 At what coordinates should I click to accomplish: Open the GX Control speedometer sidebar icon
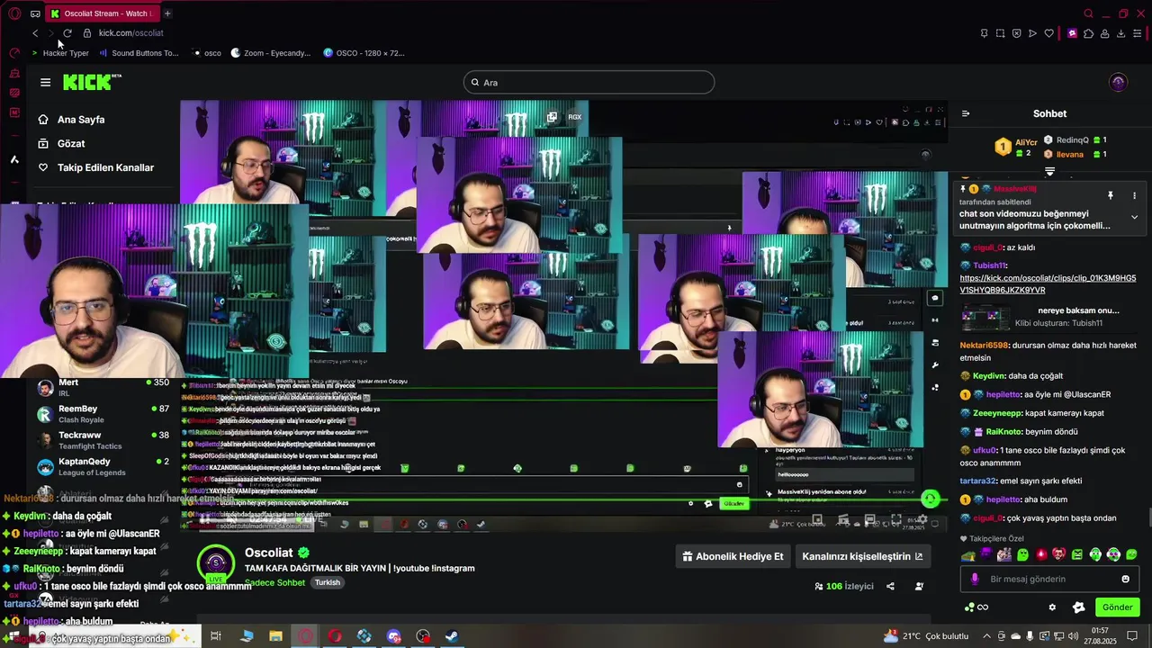(14, 53)
